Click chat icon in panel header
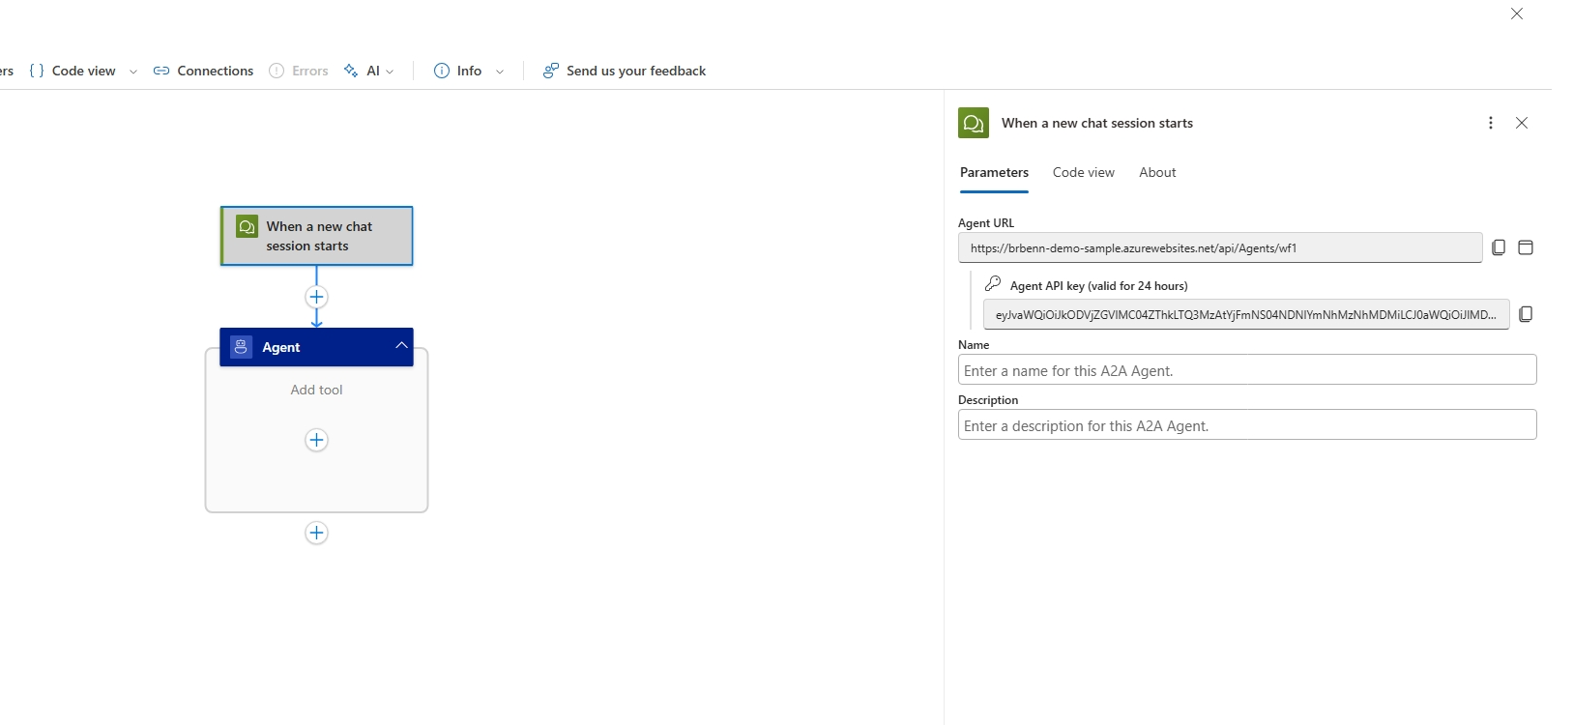1573x725 pixels. (974, 123)
